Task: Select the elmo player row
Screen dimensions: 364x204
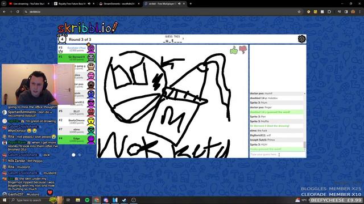Action: (x=76, y=130)
